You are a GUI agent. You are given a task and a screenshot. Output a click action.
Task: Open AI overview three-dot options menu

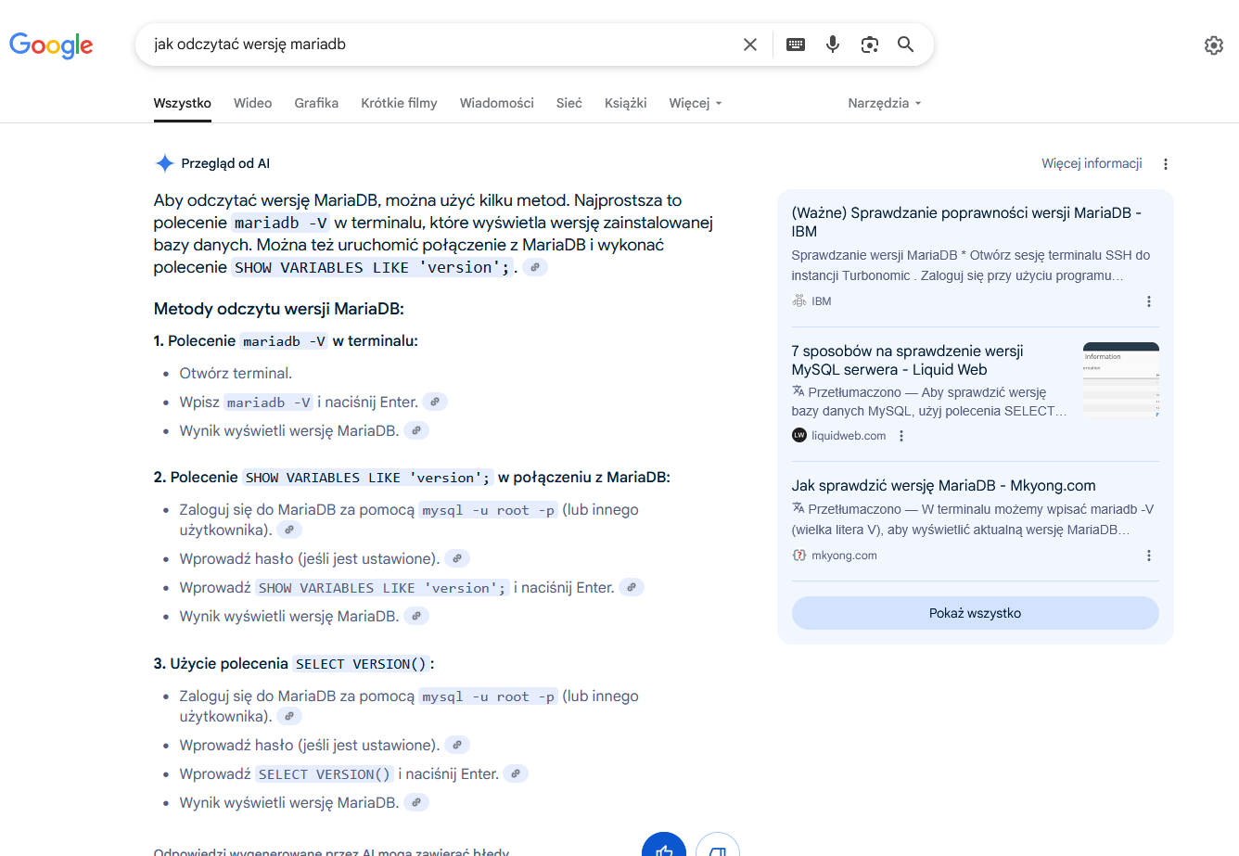tap(1166, 164)
